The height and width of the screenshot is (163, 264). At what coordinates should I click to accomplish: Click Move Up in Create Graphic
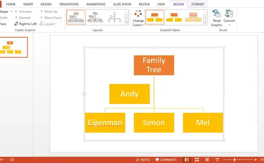coord(49,11)
